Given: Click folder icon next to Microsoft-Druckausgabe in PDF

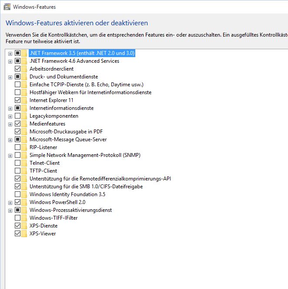Looking at the screenshot, I should 24,132.
